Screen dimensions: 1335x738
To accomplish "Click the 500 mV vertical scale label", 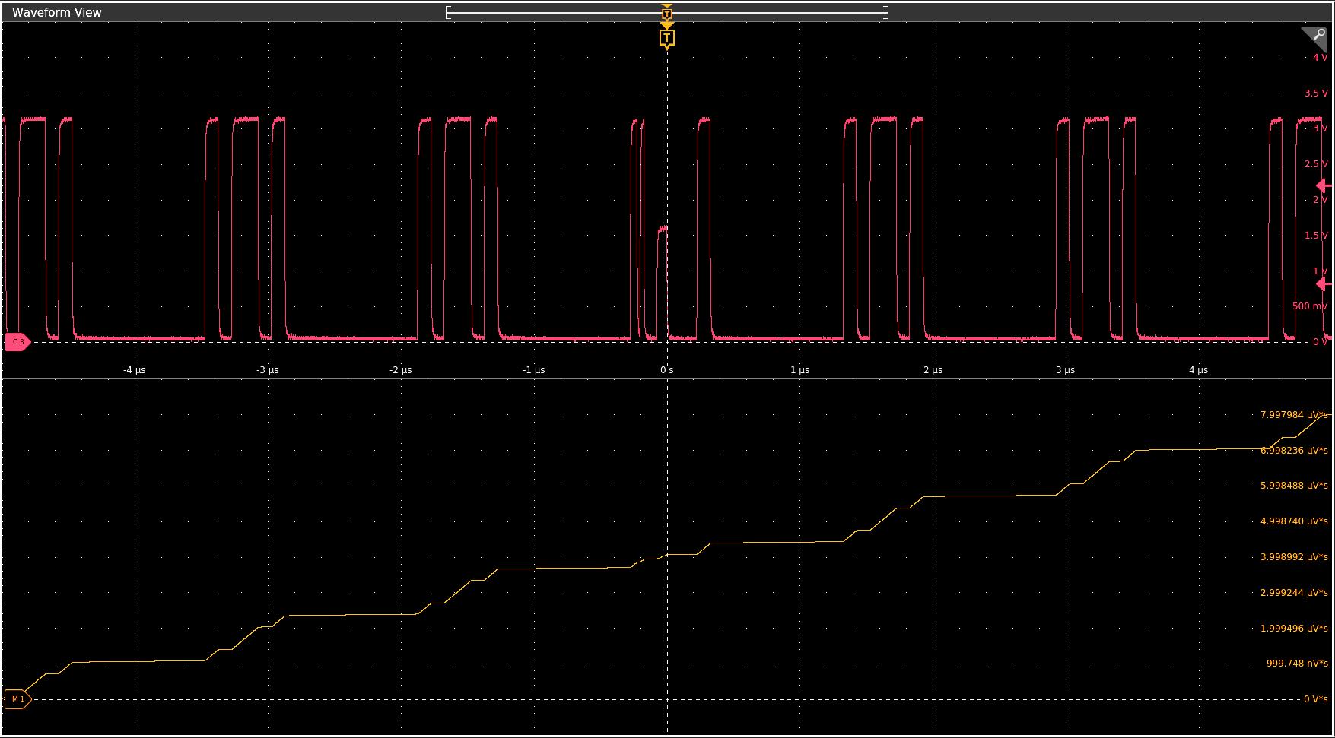I will (1310, 306).
